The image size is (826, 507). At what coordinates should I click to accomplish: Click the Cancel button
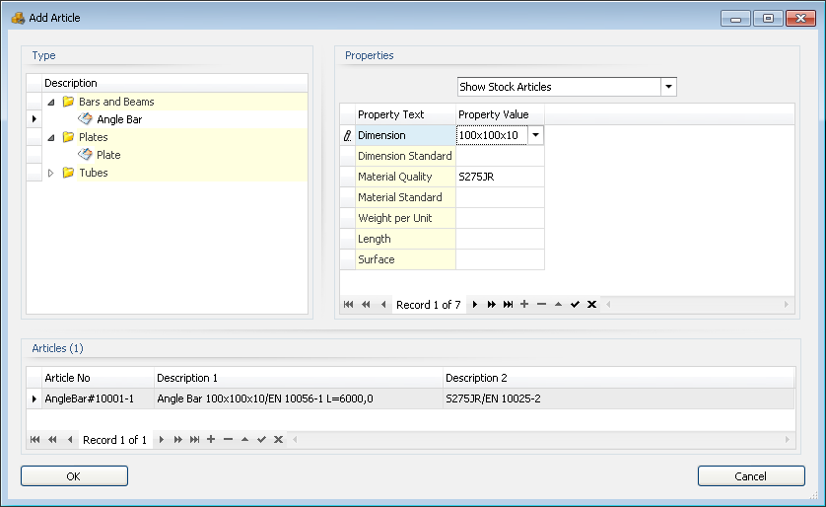coord(750,476)
